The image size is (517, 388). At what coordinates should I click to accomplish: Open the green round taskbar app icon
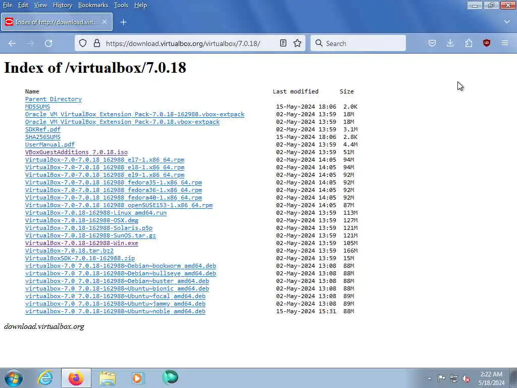(x=170, y=377)
